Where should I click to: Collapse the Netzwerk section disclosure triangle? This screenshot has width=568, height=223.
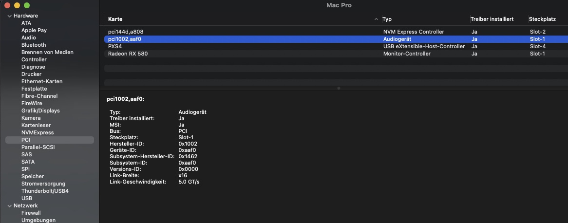[9, 206]
